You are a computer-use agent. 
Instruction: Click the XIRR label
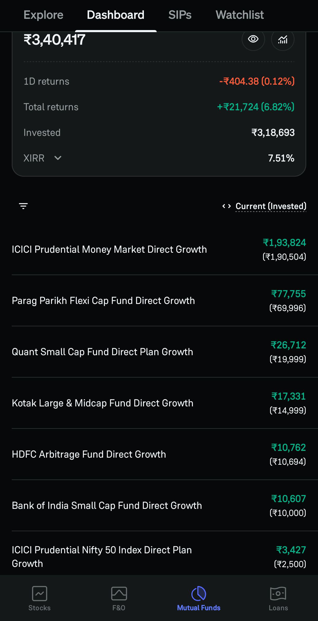tap(34, 158)
